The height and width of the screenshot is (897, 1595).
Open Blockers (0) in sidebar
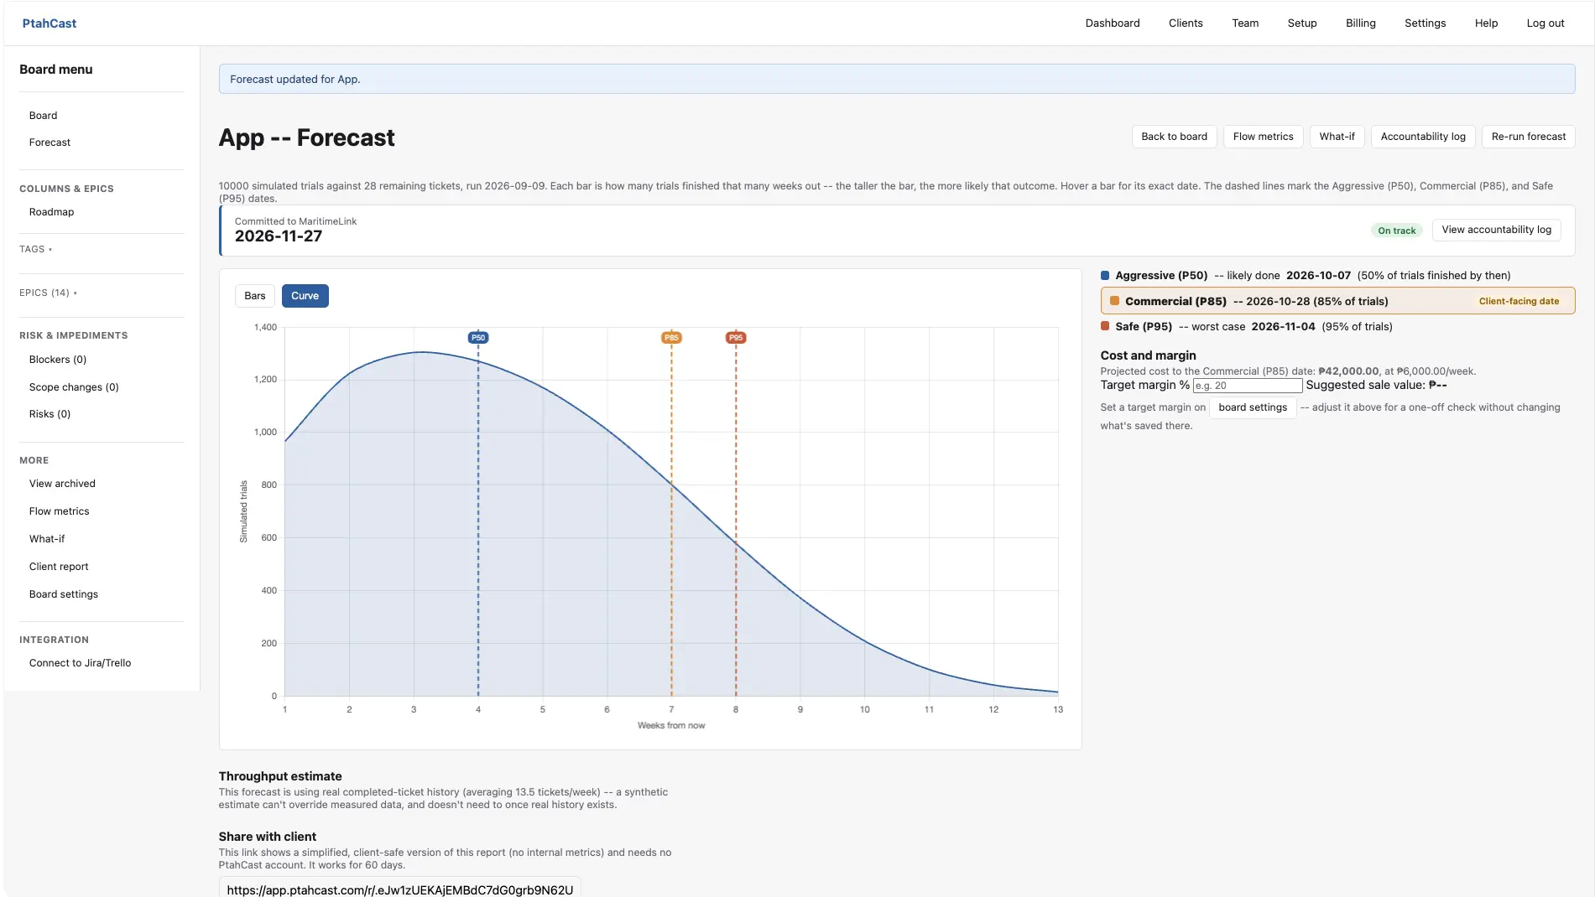(x=57, y=360)
